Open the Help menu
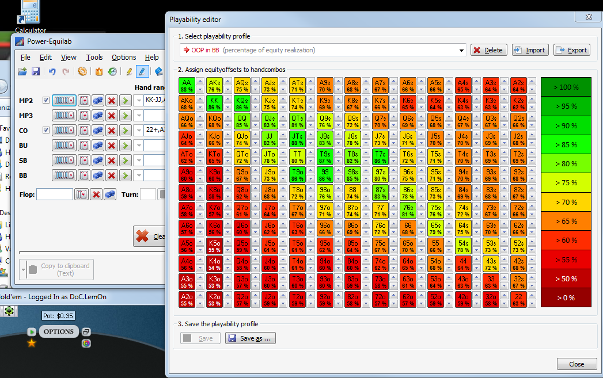603x378 pixels. click(151, 57)
